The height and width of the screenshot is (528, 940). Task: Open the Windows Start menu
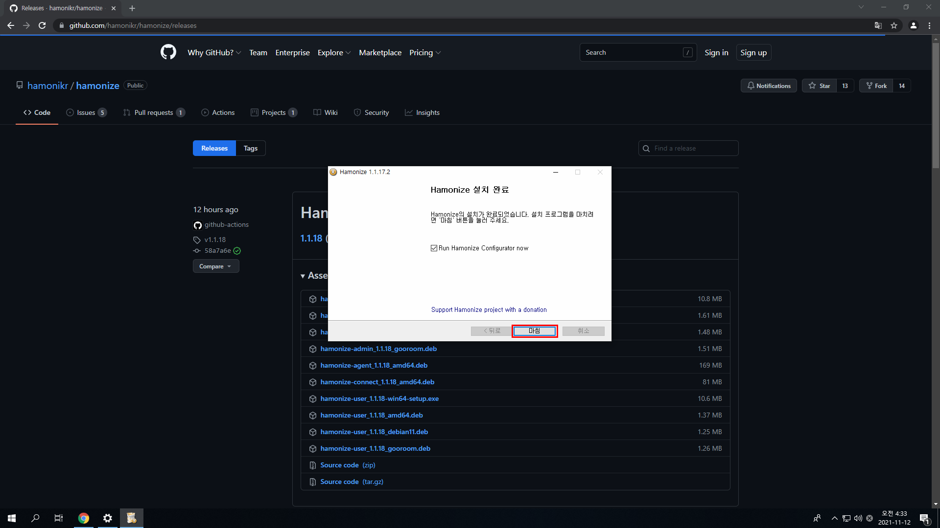12,518
